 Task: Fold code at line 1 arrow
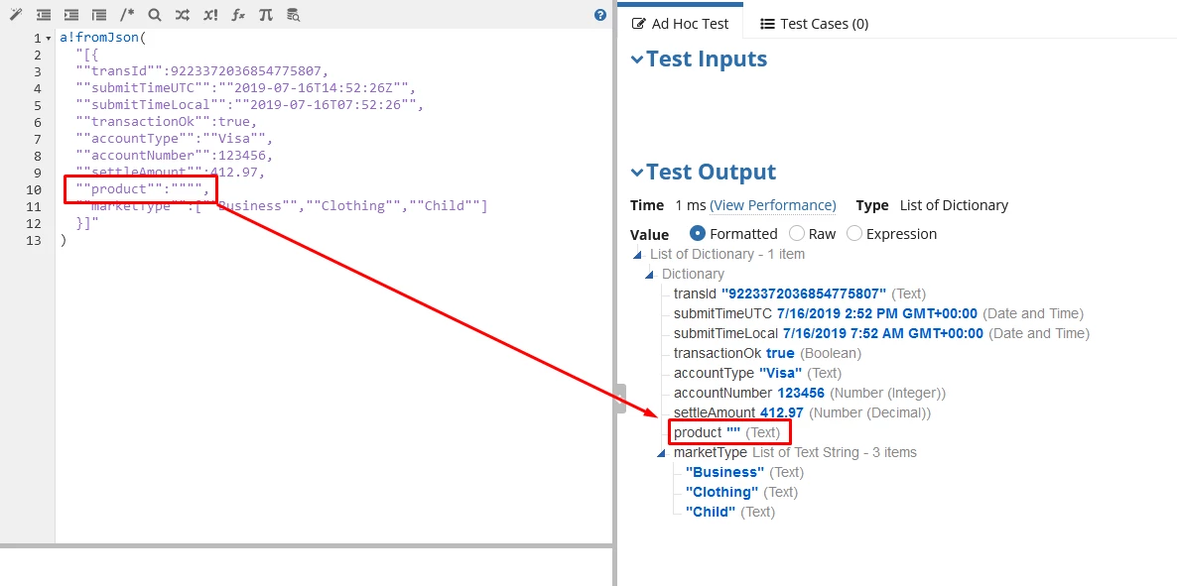click(49, 39)
